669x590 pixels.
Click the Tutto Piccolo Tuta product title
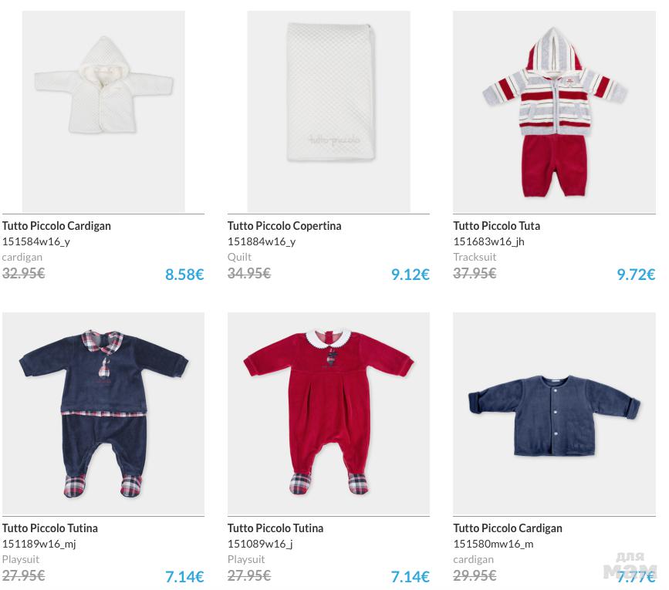click(x=496, y=226)
